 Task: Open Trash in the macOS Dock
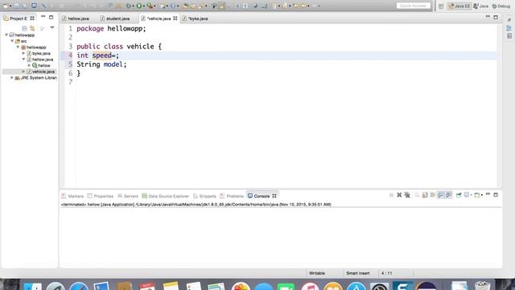tap(483, 285)
